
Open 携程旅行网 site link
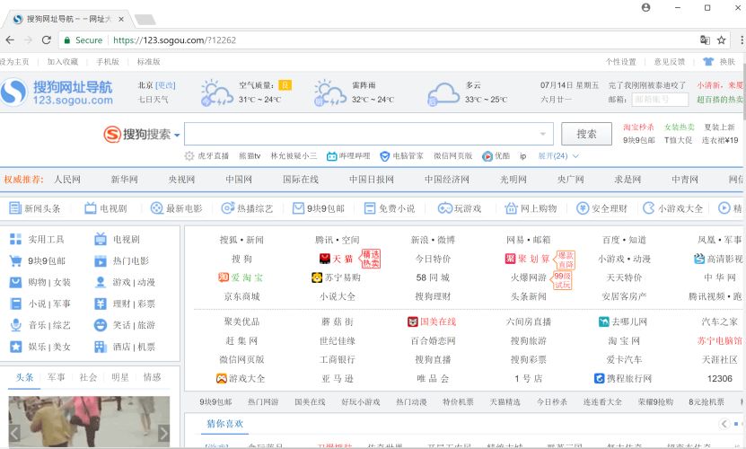[623, 379]
